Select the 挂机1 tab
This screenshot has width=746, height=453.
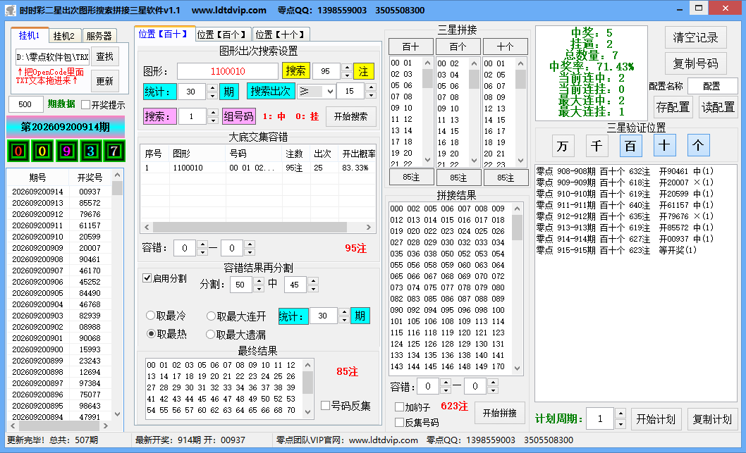pyautogui.click(x=29, y=35)
